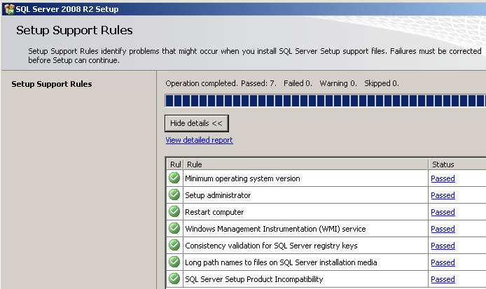
Task: Open Passed status for Consistency validation rule
Action: [443, 246]
